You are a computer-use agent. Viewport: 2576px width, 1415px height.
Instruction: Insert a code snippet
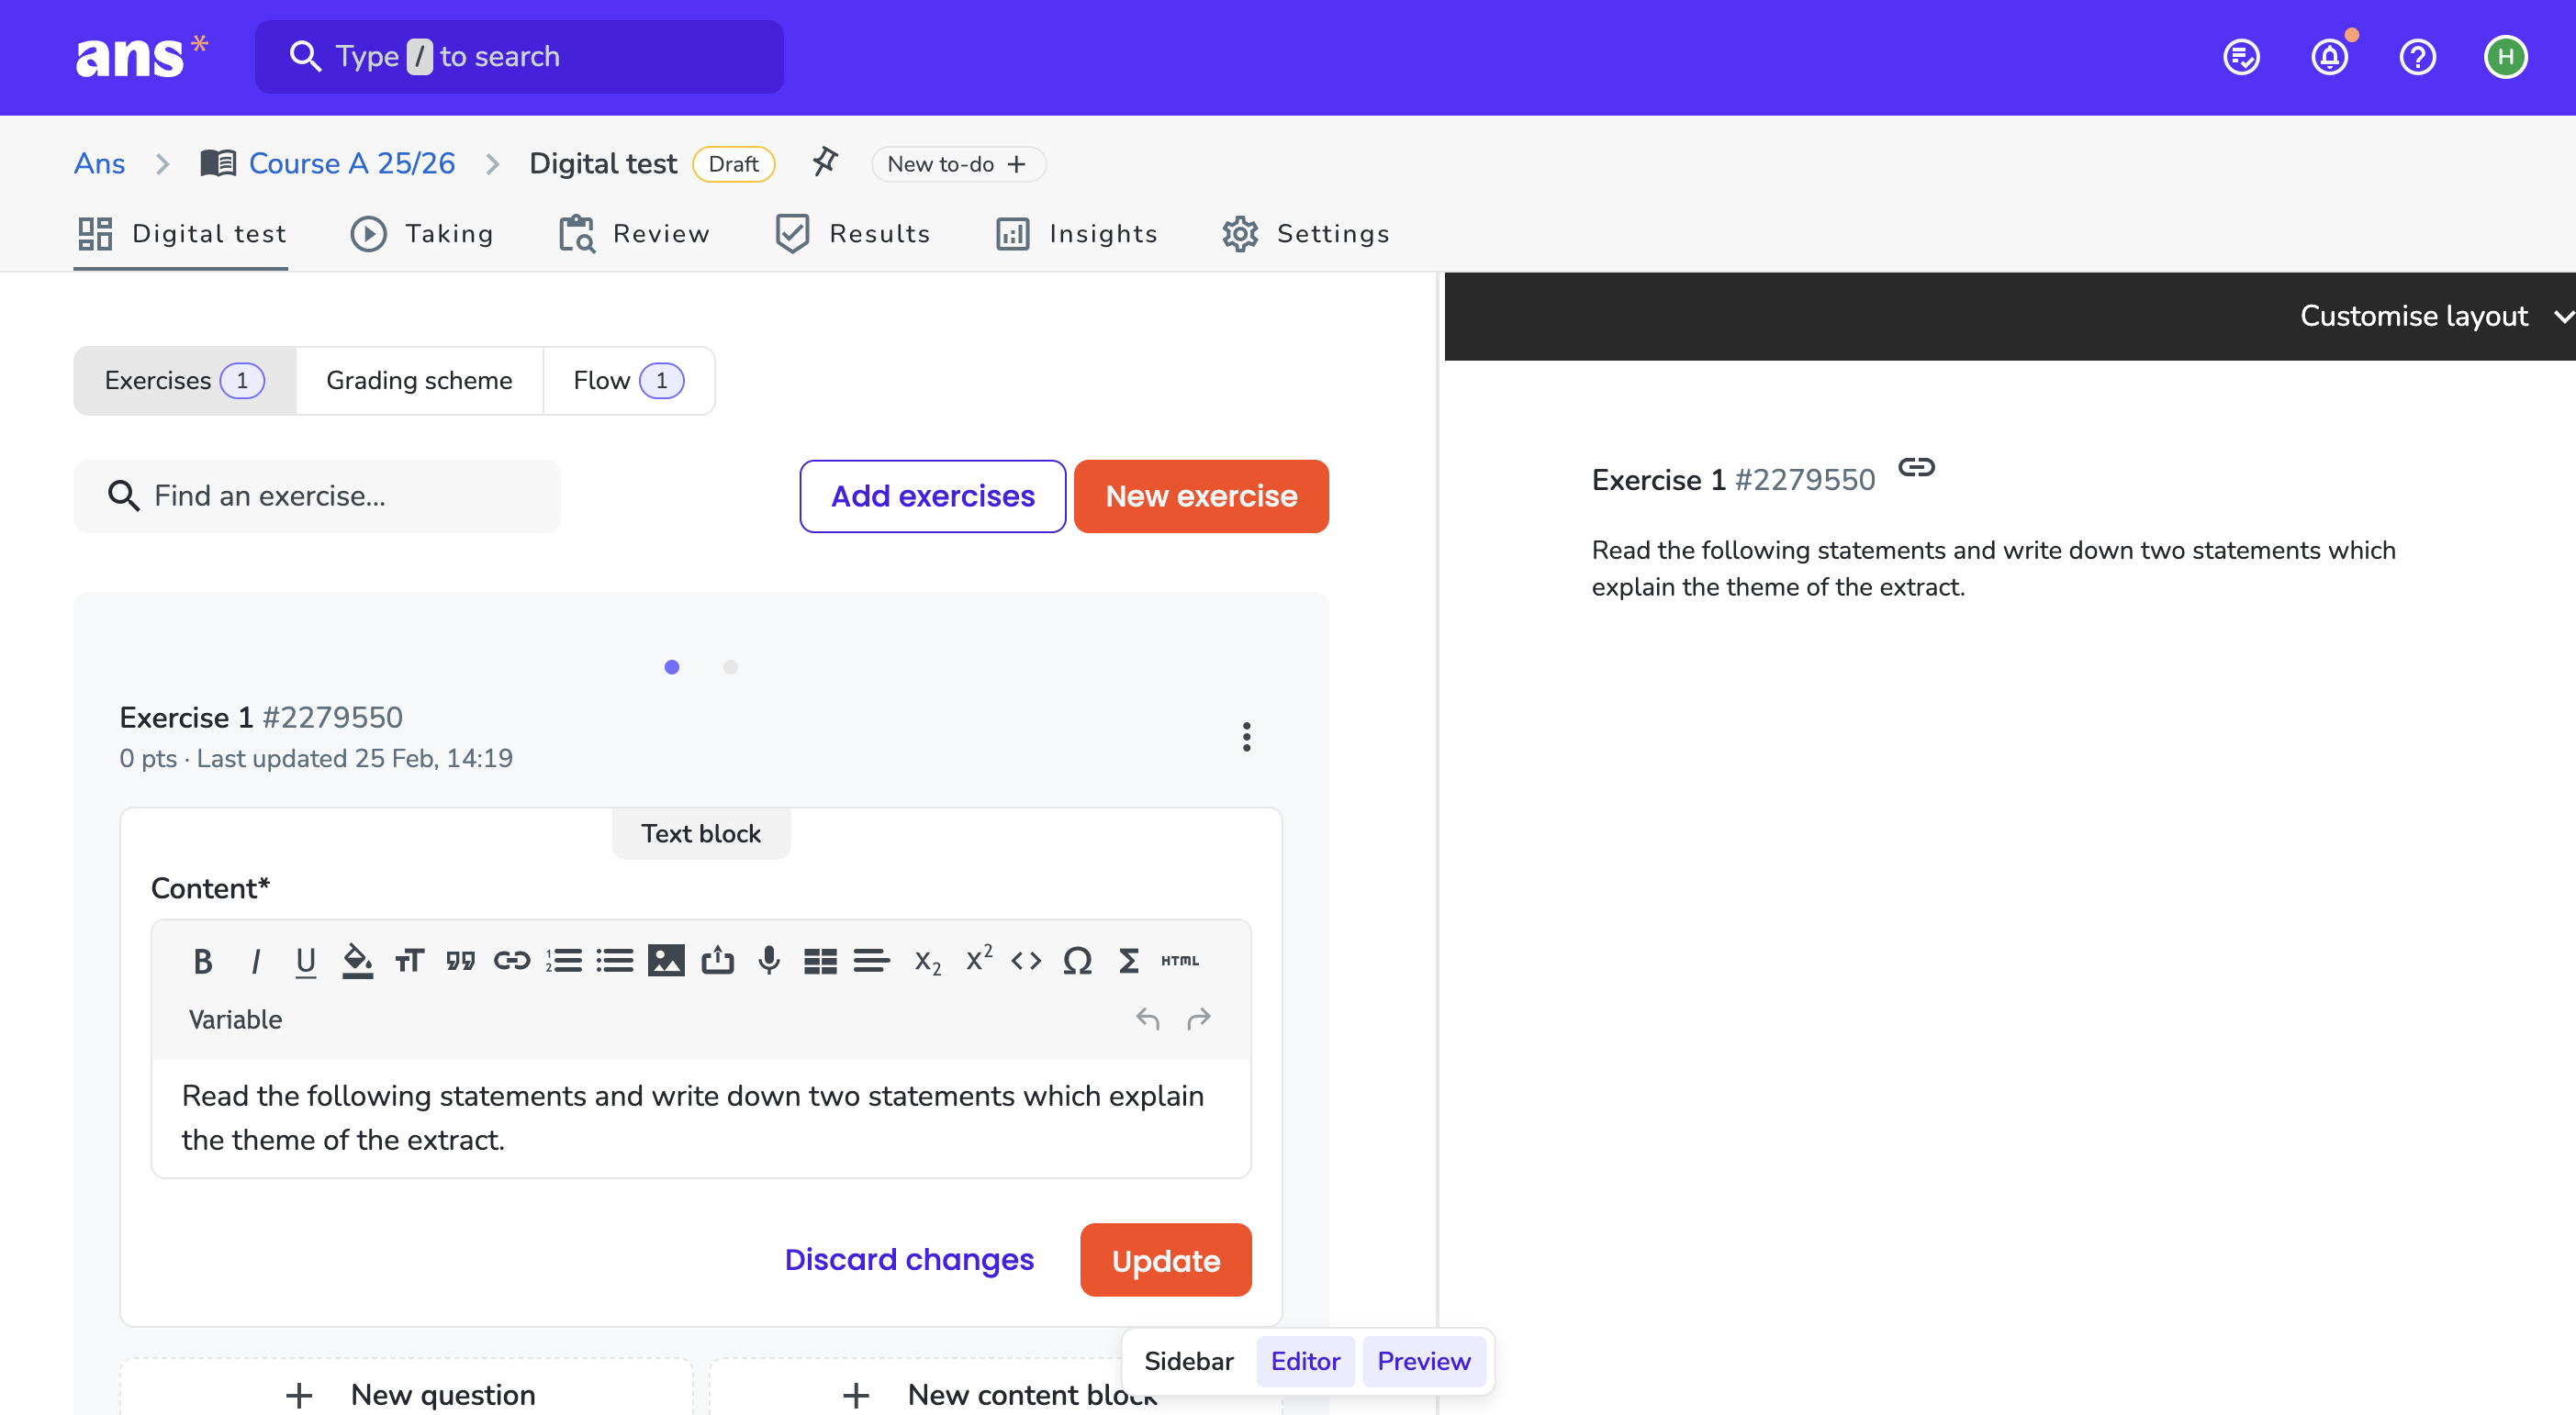pos(1026,961)
